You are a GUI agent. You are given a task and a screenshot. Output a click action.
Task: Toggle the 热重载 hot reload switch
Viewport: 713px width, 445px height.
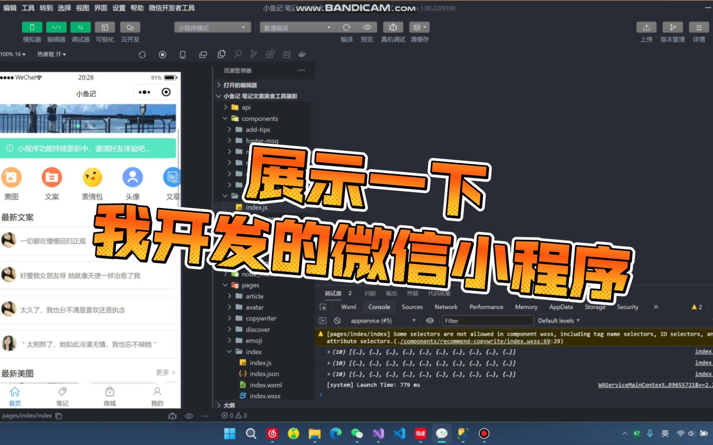click(x=51, y=54)
